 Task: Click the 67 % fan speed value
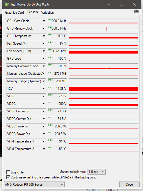coord(57,43)
